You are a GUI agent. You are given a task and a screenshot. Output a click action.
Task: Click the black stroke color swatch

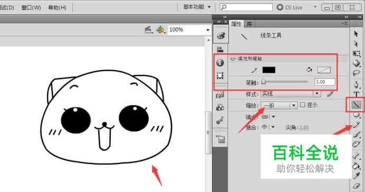tap(269, 70)
